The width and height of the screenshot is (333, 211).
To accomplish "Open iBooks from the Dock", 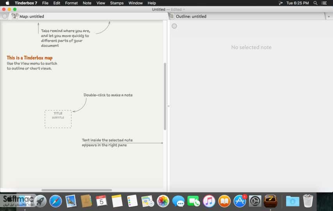I will click(224, 201).
